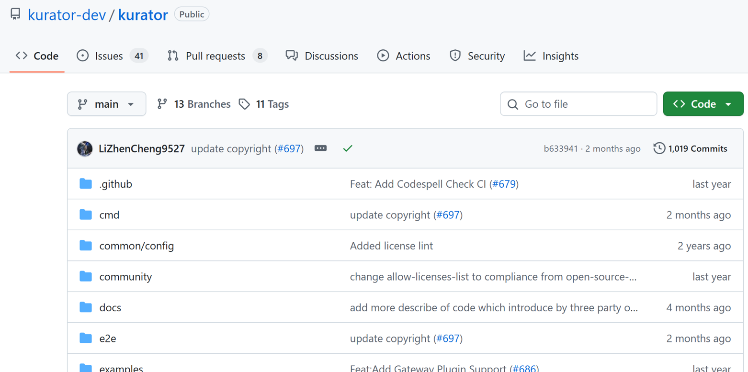Open the main branch selector dropdown
The height and width of the screenshot is (372, 748).
[106, 104]
